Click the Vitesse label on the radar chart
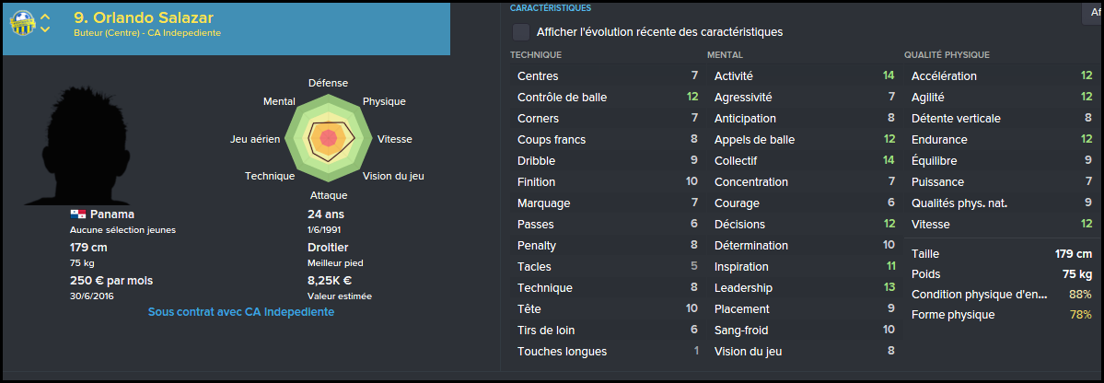Image resolution: width=1104 pixels, height=383 pixels. (395, 139)
